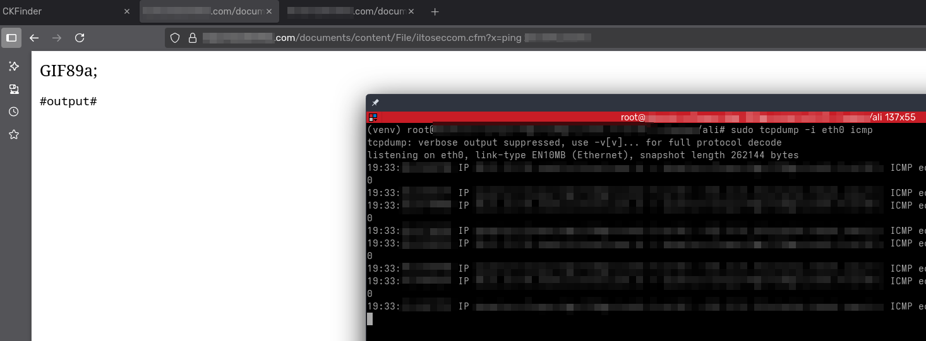Close the second browser tab
Image resolution: width=926 pixels, height=341 pixels.
click(268, 11)
